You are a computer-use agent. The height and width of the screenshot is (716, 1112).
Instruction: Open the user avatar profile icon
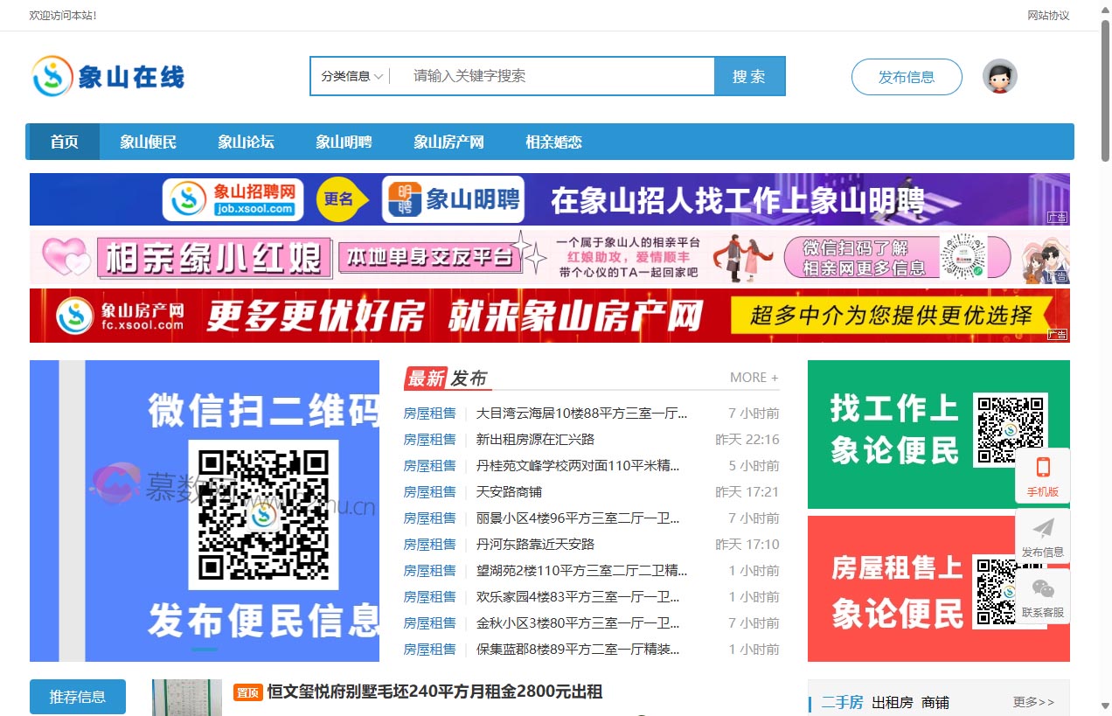pos(999,77)
